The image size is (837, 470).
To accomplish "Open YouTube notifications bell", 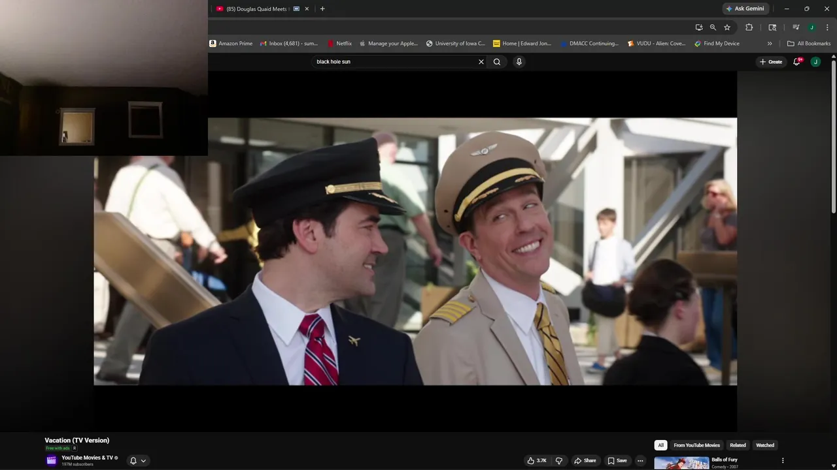I will 797,61.
